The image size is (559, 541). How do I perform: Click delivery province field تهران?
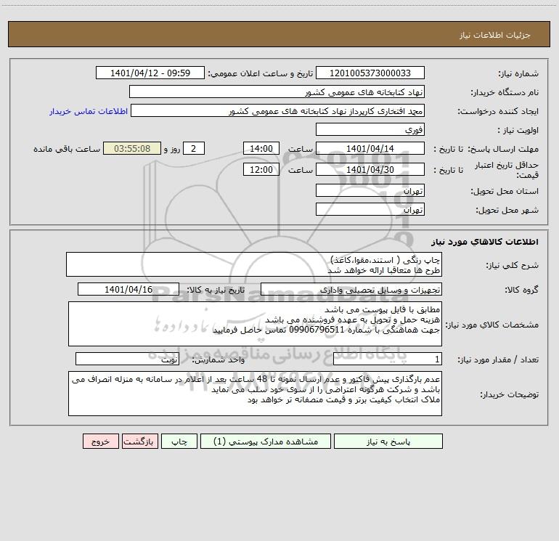pos(370,190)
